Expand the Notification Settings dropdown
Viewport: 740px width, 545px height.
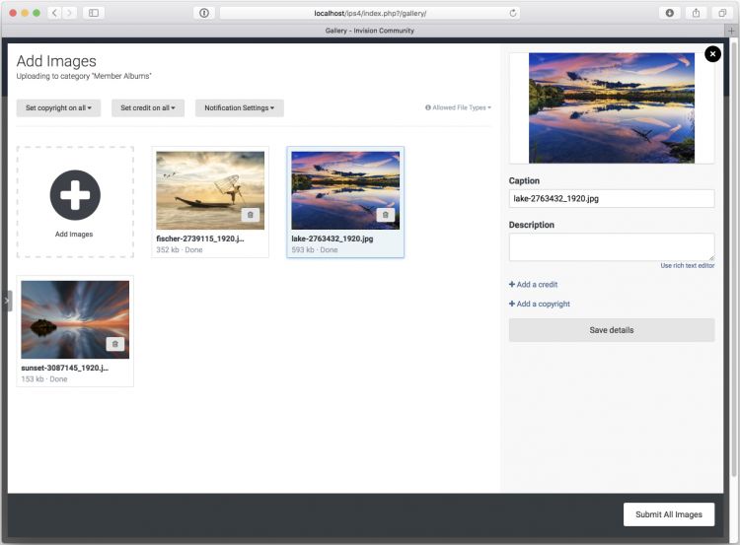coord(239,107)
